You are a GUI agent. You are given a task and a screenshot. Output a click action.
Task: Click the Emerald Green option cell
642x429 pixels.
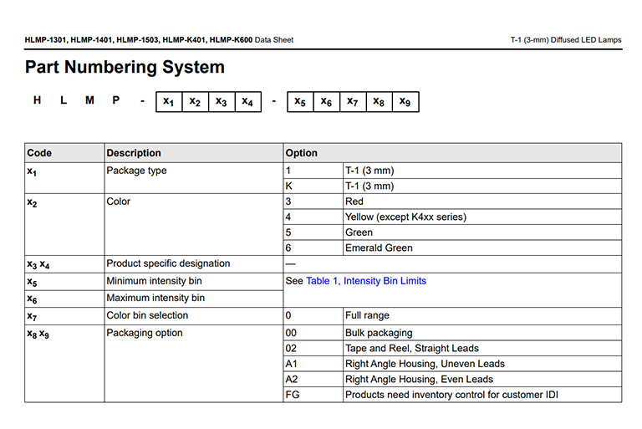482,248
